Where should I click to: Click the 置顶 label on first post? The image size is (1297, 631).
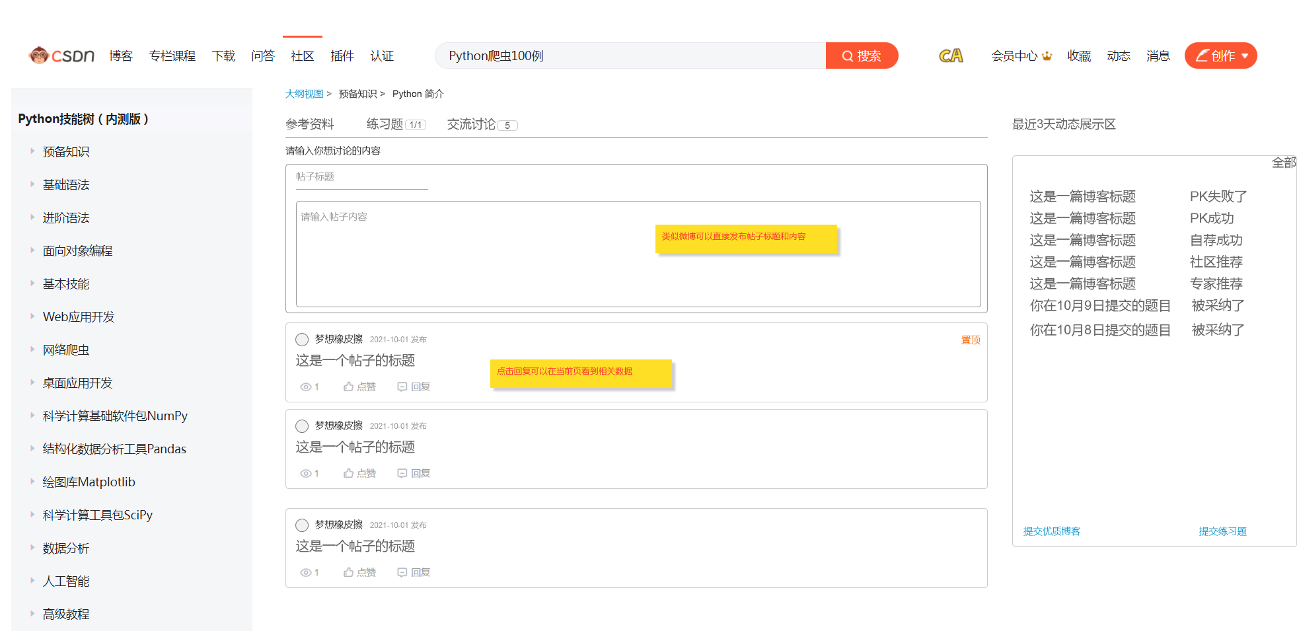tap(971, 340)
